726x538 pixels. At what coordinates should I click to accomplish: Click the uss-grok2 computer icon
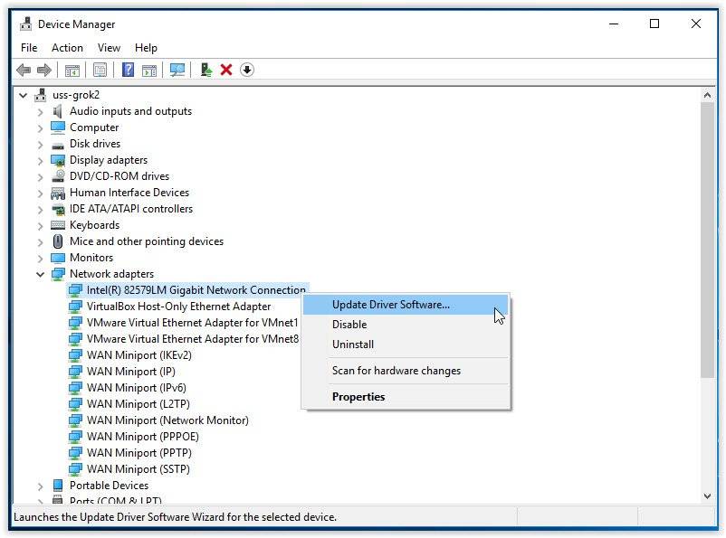pyautogui.click(x=41, y=95)
